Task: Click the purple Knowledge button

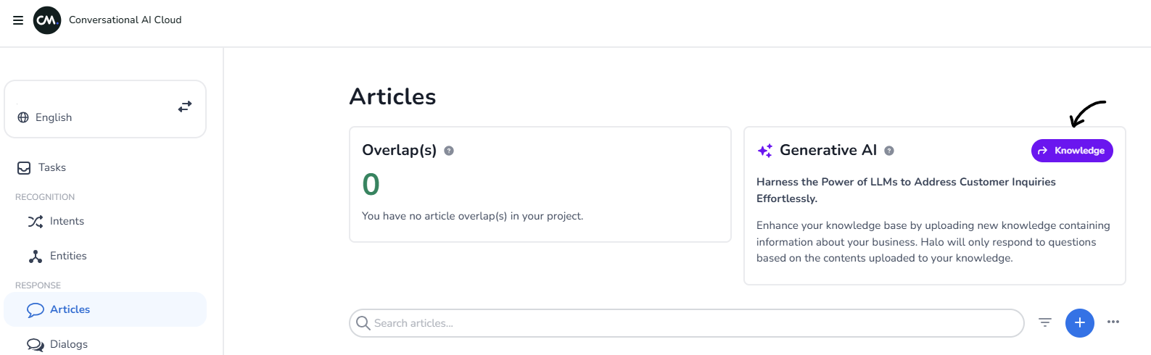Action: tap(1072, 151)
